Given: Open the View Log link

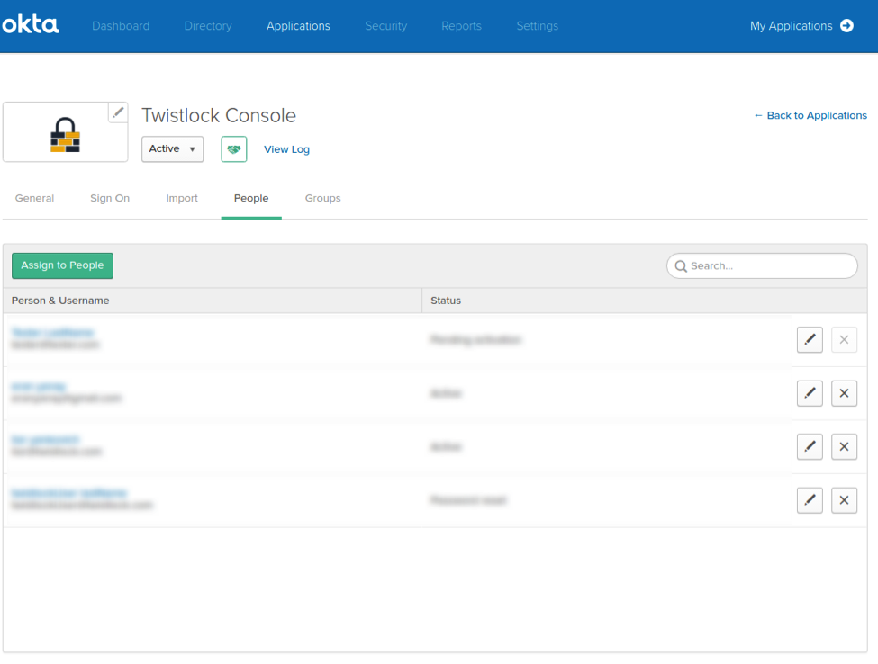Looking at the screenshot, I should 286,149.
